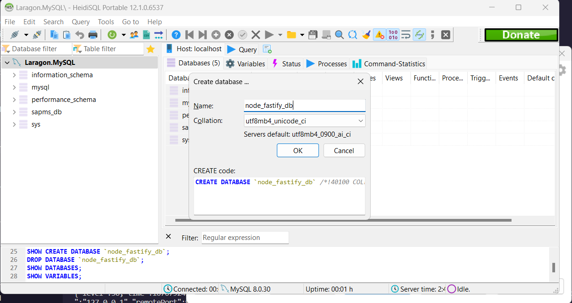The width and height of the screenshot is (572, 303).
Task: Click the Table filter field
Action: pos(108,49)
